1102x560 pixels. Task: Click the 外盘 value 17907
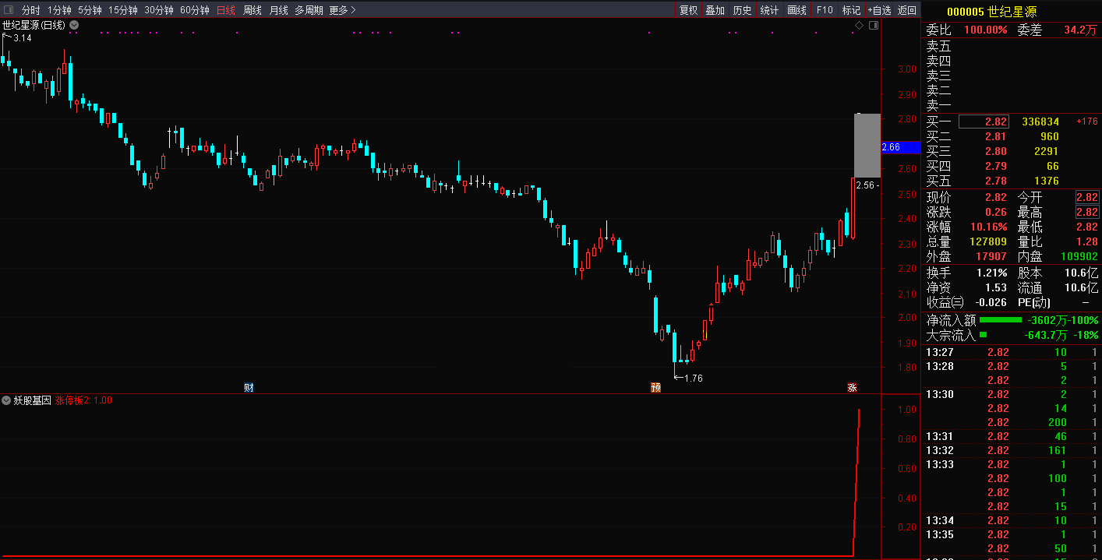coord(990,256)
